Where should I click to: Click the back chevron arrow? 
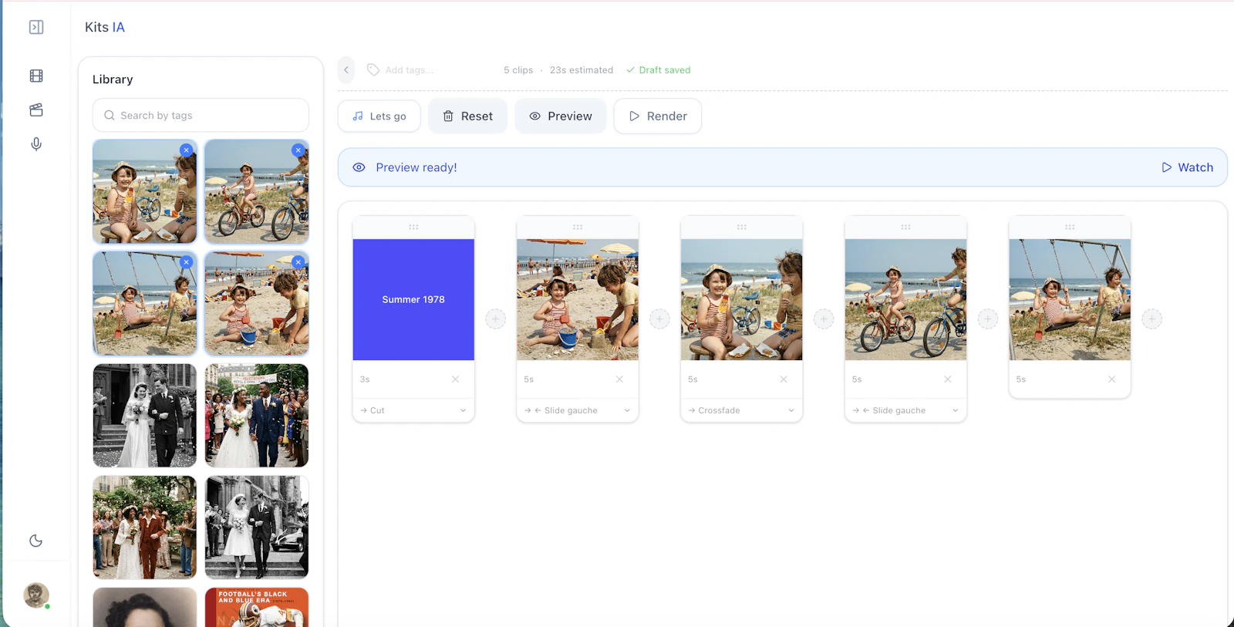pos(346,69)
